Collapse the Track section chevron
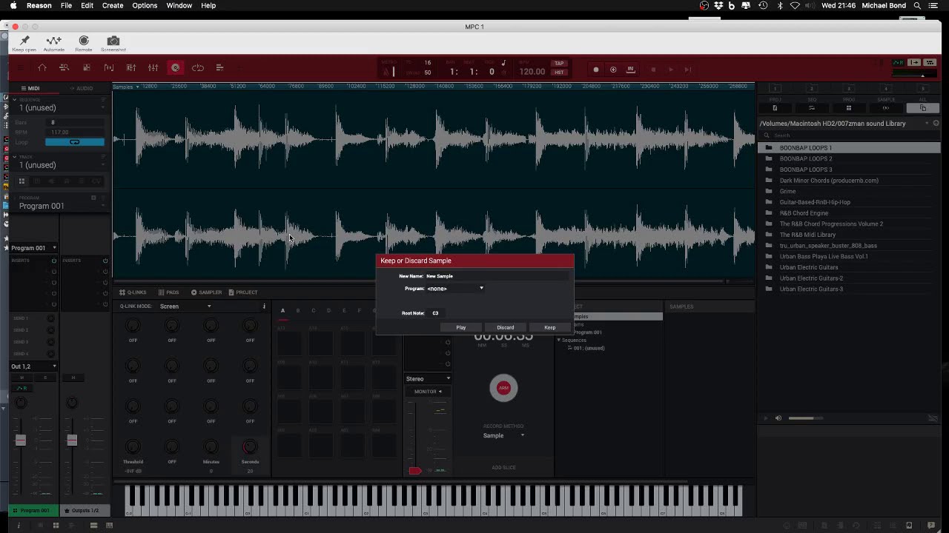This screenshot has width=949, height=533. pyautogui.click(x=14, y=157)
